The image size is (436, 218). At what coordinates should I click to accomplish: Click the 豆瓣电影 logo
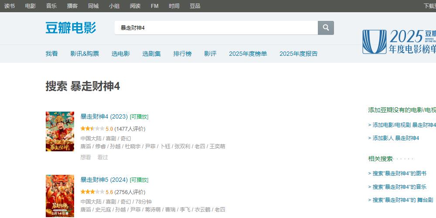click(71, 27)
